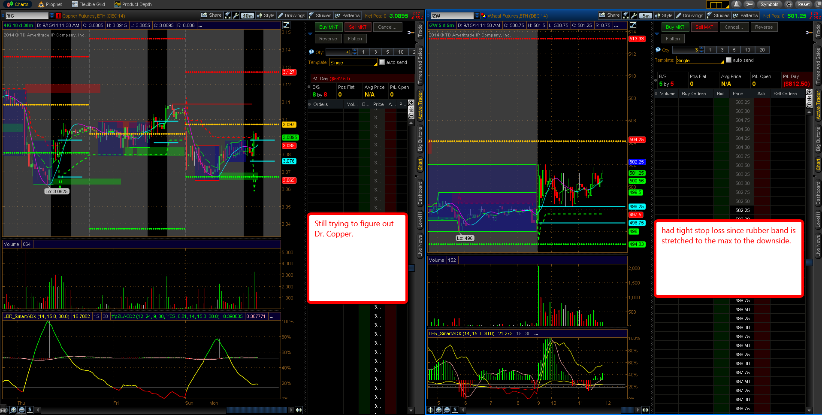
Task: Open the Prophet tab
Action: [50, 4]
